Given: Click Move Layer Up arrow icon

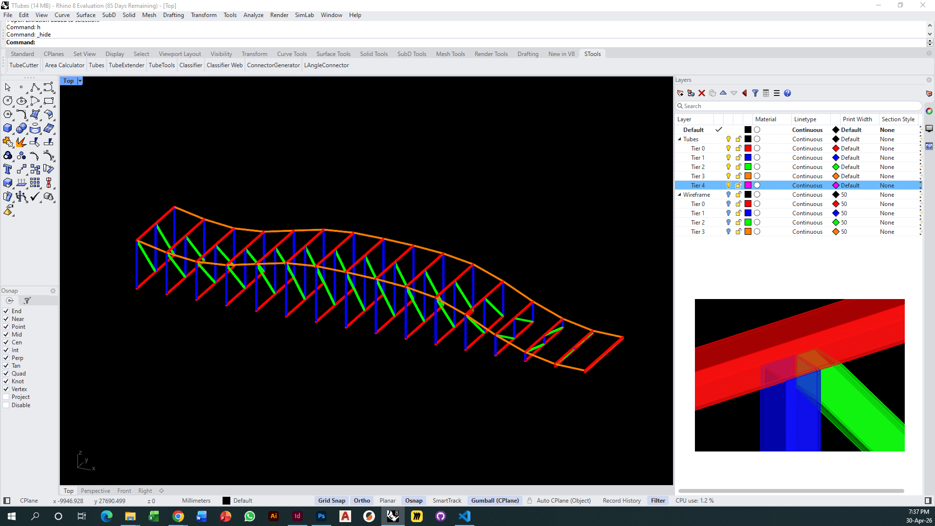Looking at the screenshot, I should point(723,93).
